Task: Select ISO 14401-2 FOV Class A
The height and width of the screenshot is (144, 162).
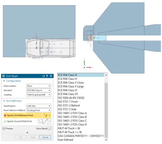Action: 81,113
